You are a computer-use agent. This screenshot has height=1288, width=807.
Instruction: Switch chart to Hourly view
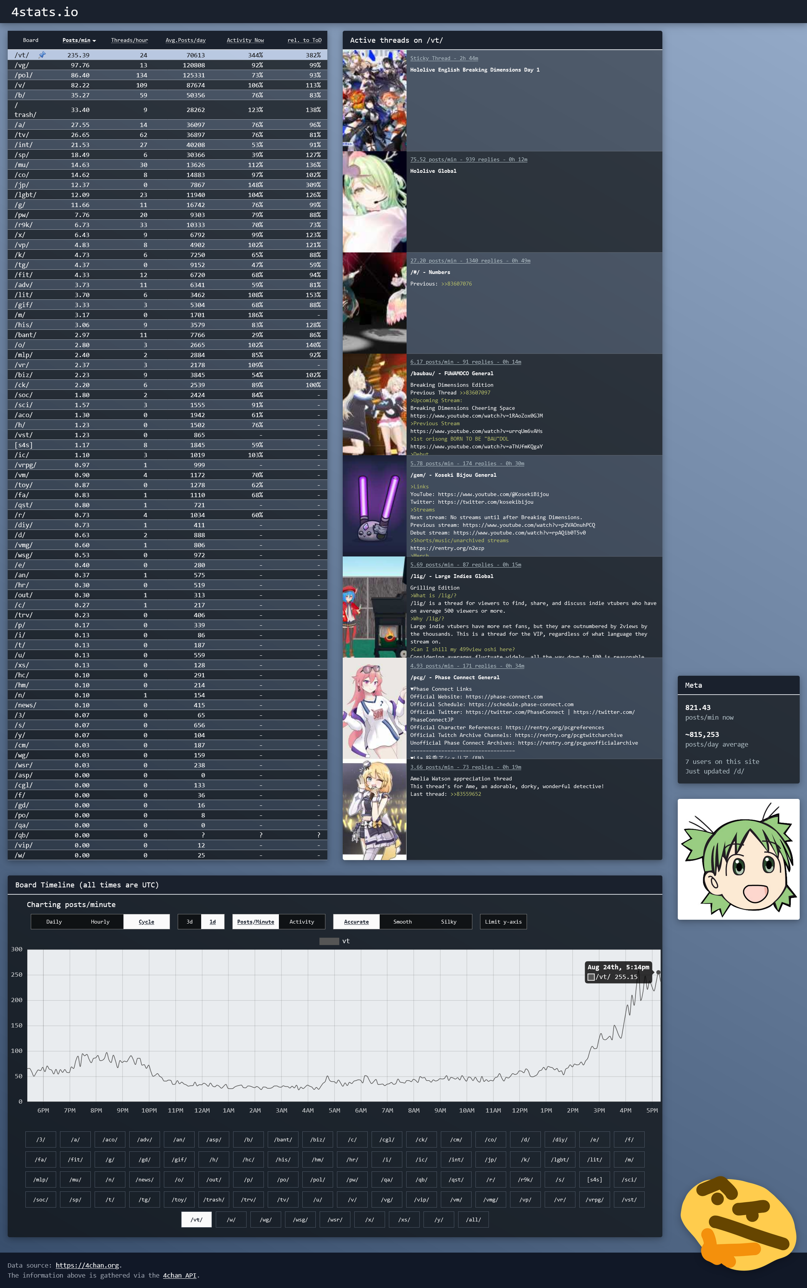tap(100, 922)
